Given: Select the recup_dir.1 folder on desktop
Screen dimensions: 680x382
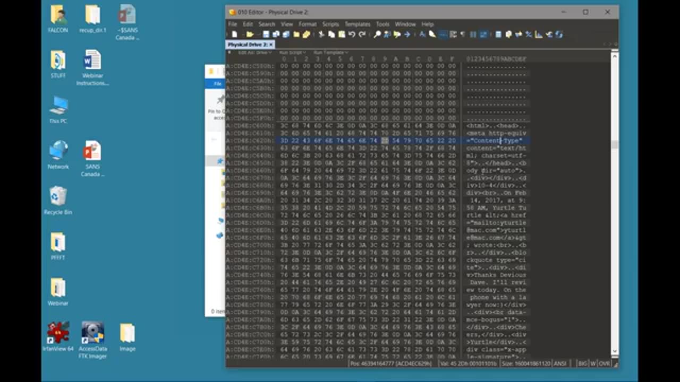Looking at the screenshot, I should pyautogui.click(x=92, y=19).
